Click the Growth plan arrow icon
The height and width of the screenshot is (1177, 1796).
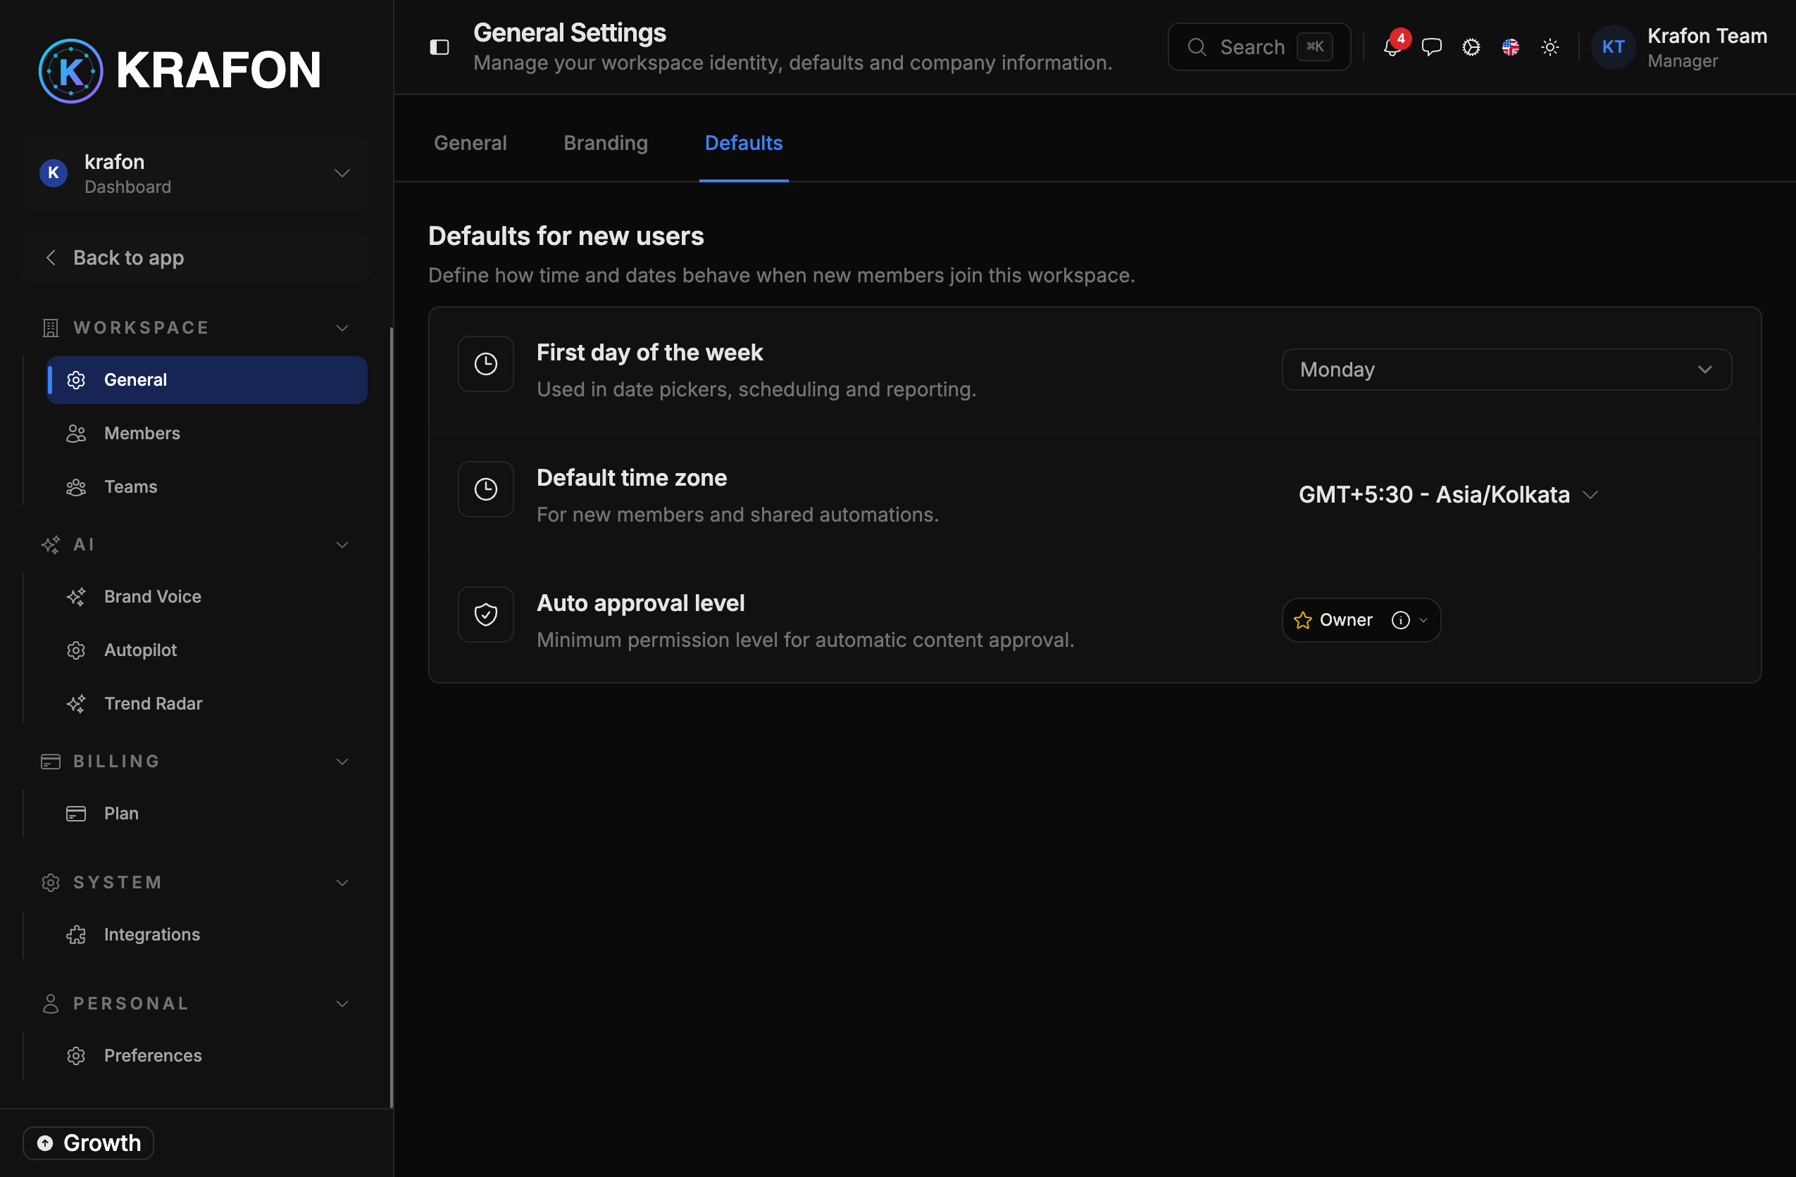45,1143
